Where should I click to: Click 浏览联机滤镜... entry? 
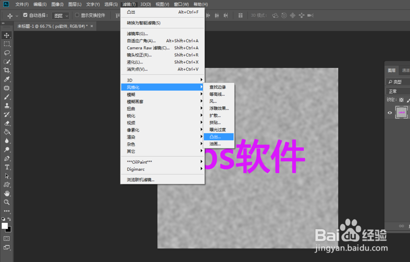[x=162, y=180]
